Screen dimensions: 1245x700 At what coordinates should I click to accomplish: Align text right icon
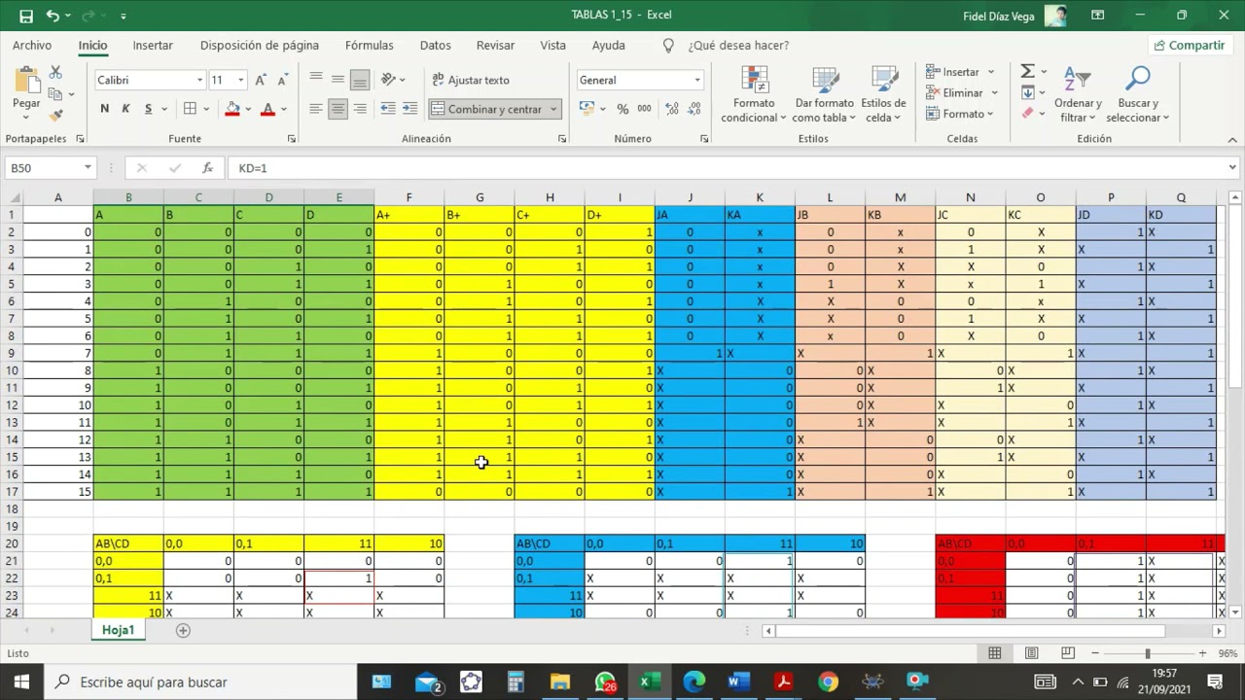point(360,109)
